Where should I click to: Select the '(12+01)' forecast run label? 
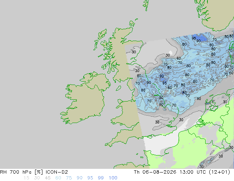click(x=219, y=172)
